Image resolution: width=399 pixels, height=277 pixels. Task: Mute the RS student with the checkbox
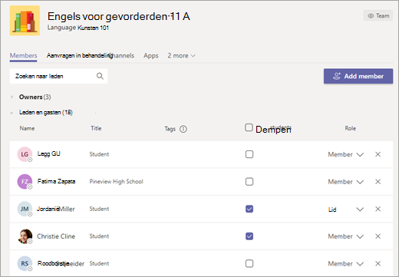pos(249,263)
